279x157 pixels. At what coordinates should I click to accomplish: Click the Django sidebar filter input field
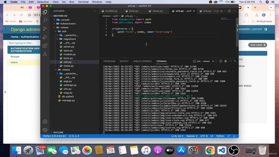pyautogui.click(x=24, y=43)
